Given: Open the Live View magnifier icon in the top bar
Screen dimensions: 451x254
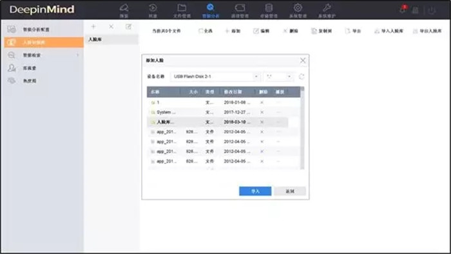Looking at the screenshot, I should (x=124, y=8).
